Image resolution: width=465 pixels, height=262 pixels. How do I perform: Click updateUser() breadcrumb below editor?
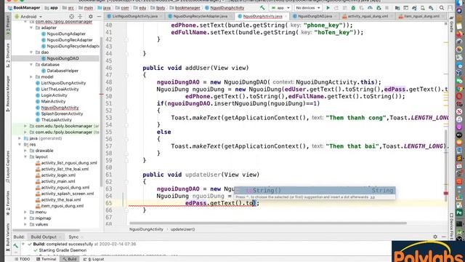[182, 229]
